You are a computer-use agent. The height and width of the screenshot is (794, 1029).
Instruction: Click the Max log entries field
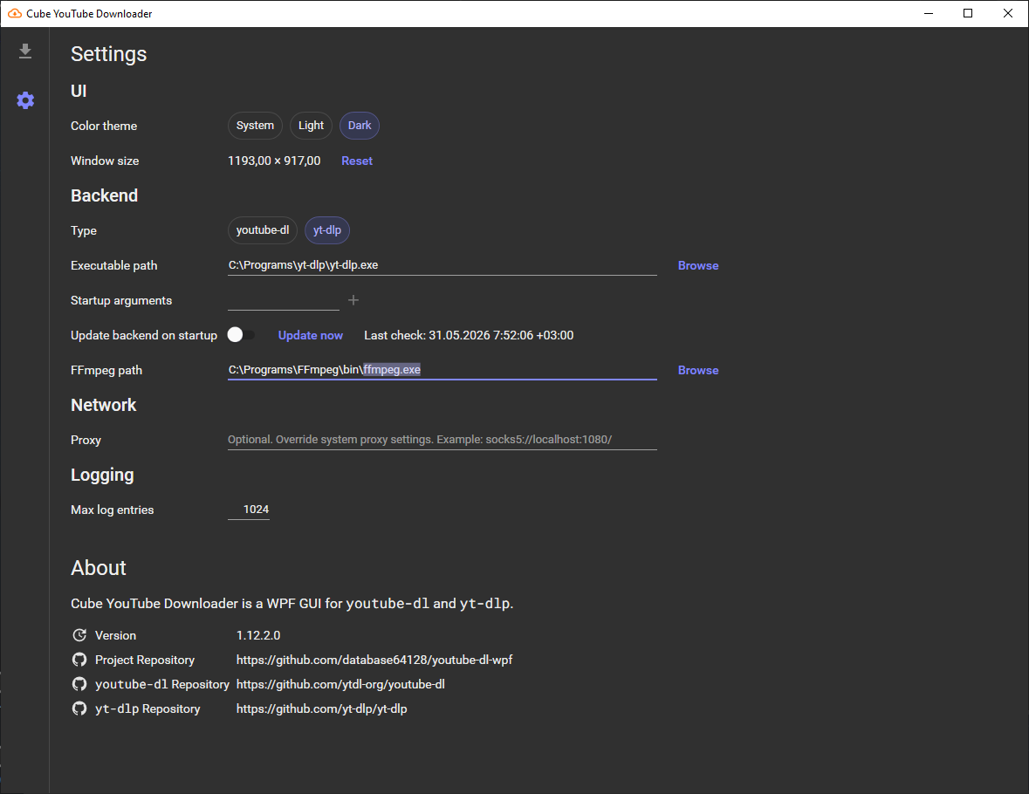(x=249, y=510)
